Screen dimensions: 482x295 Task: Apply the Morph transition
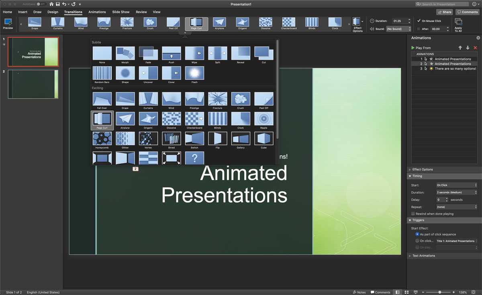(125, 53)
